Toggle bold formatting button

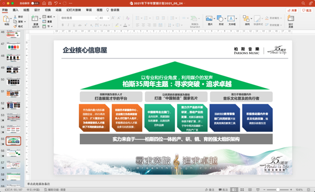pos(63,25)
